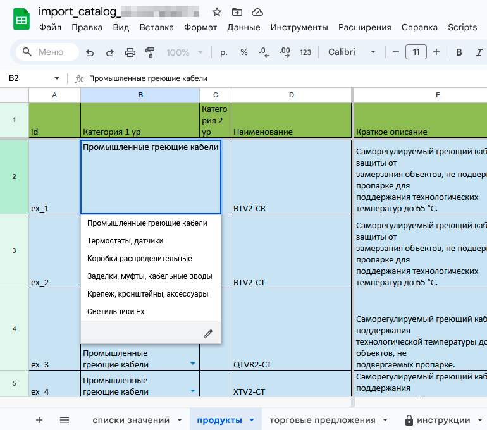487x430 pixels.
Task: Print the spreadsheet via printer icon
Action: point(130,52)
